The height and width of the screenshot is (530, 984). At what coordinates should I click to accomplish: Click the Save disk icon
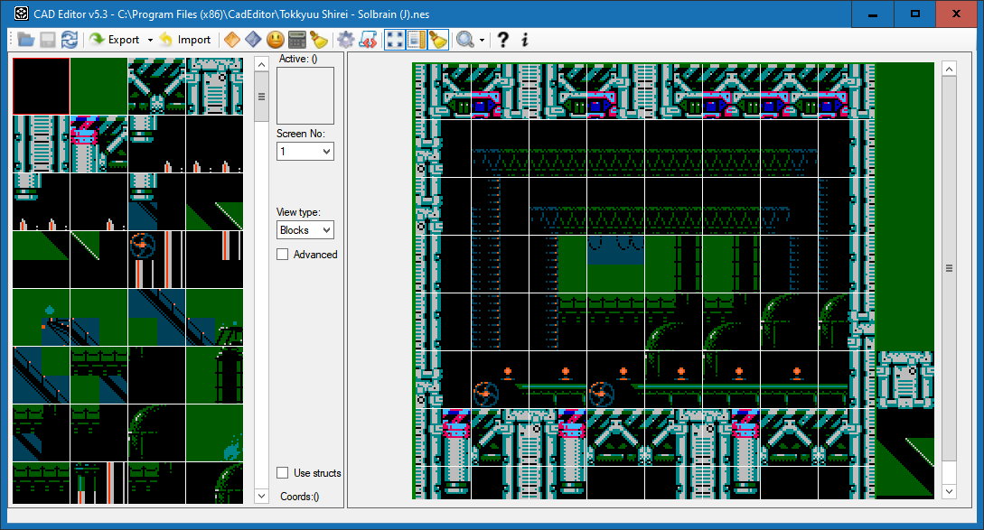48,40
